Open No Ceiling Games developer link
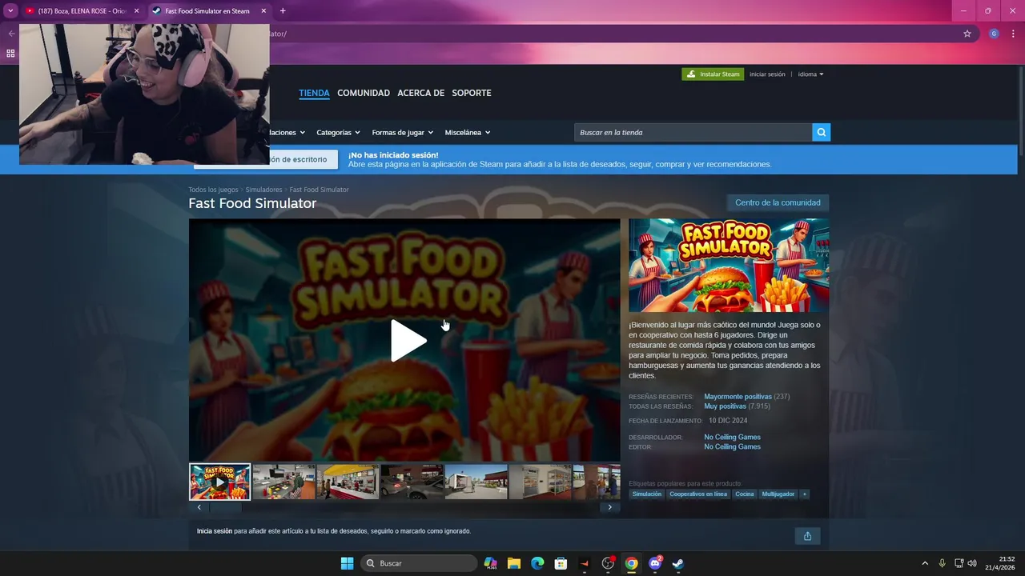 click(x=732, y=437)
